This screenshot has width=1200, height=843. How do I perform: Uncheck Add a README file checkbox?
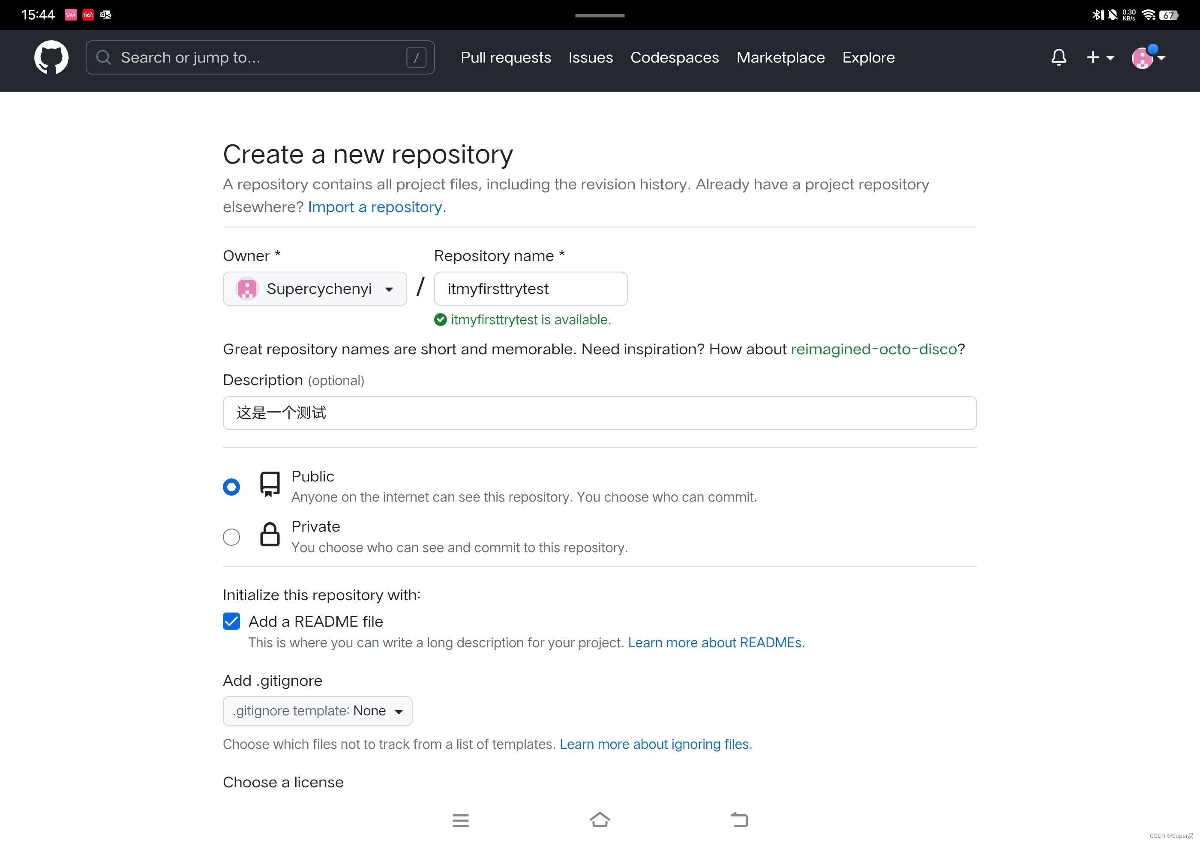[231, 621]
